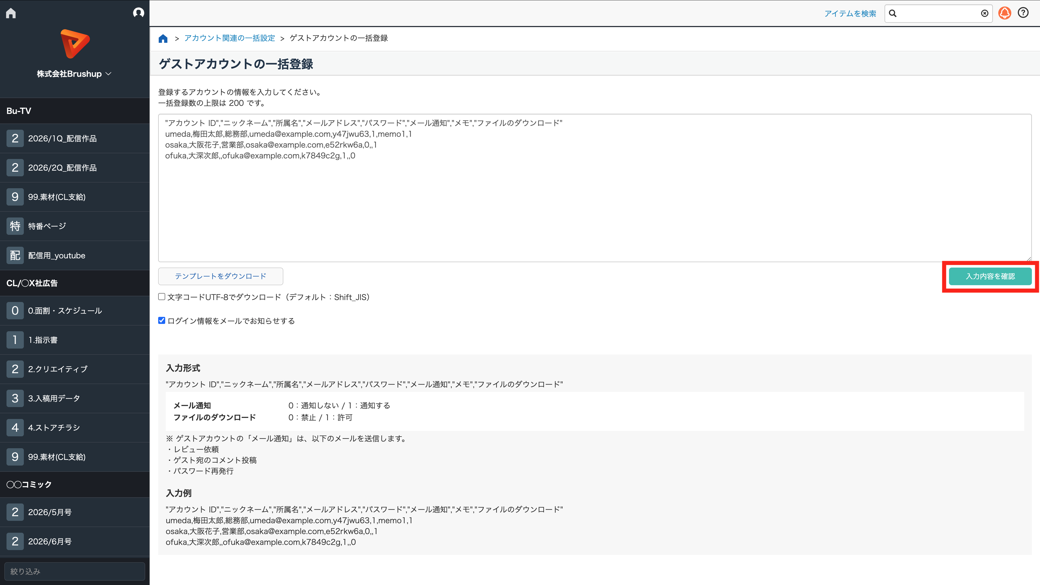The image size is (1040, 585).
Task: Click the 2026/5月号 project label
Action: (50, 512)
